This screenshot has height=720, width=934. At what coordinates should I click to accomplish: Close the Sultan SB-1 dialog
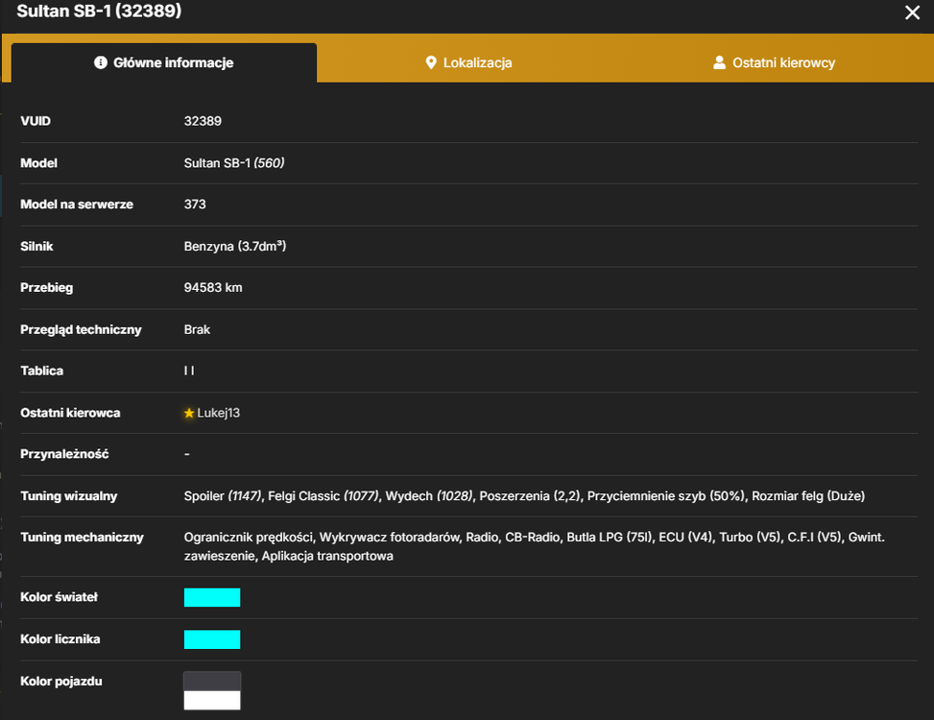tap(912, 12)
